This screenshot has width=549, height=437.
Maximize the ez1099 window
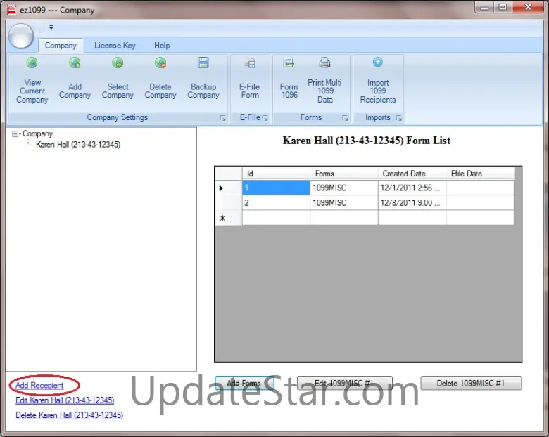pyautogui.click(x=503, y=7)
